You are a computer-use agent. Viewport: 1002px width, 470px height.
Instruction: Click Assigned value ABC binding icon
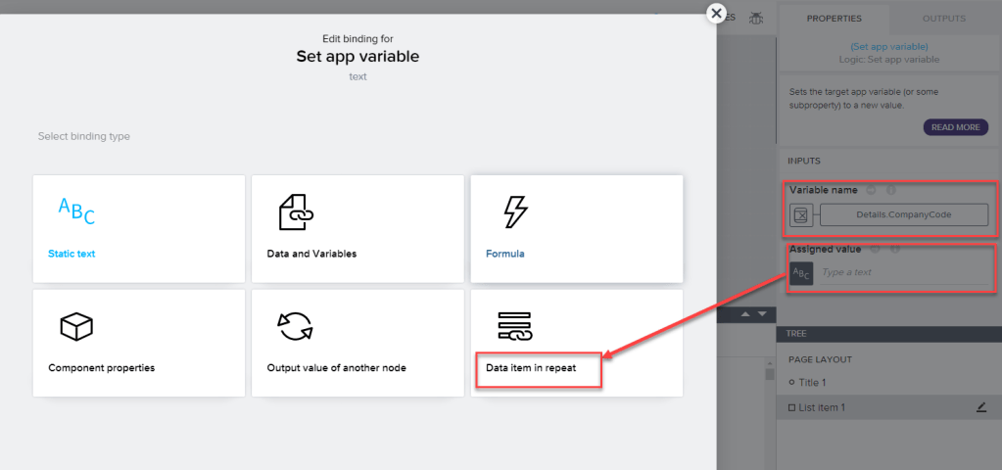(800, 273)
